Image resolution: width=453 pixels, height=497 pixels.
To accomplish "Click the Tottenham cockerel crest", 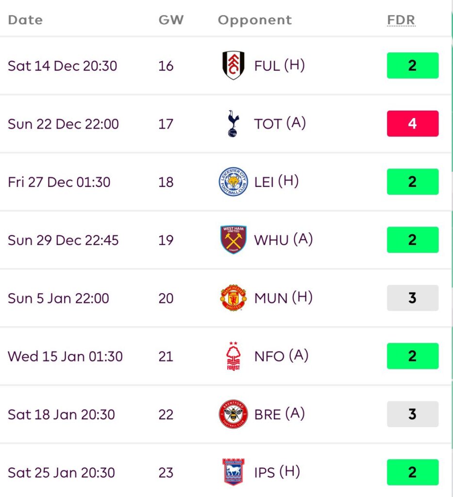I will (233, 124).
